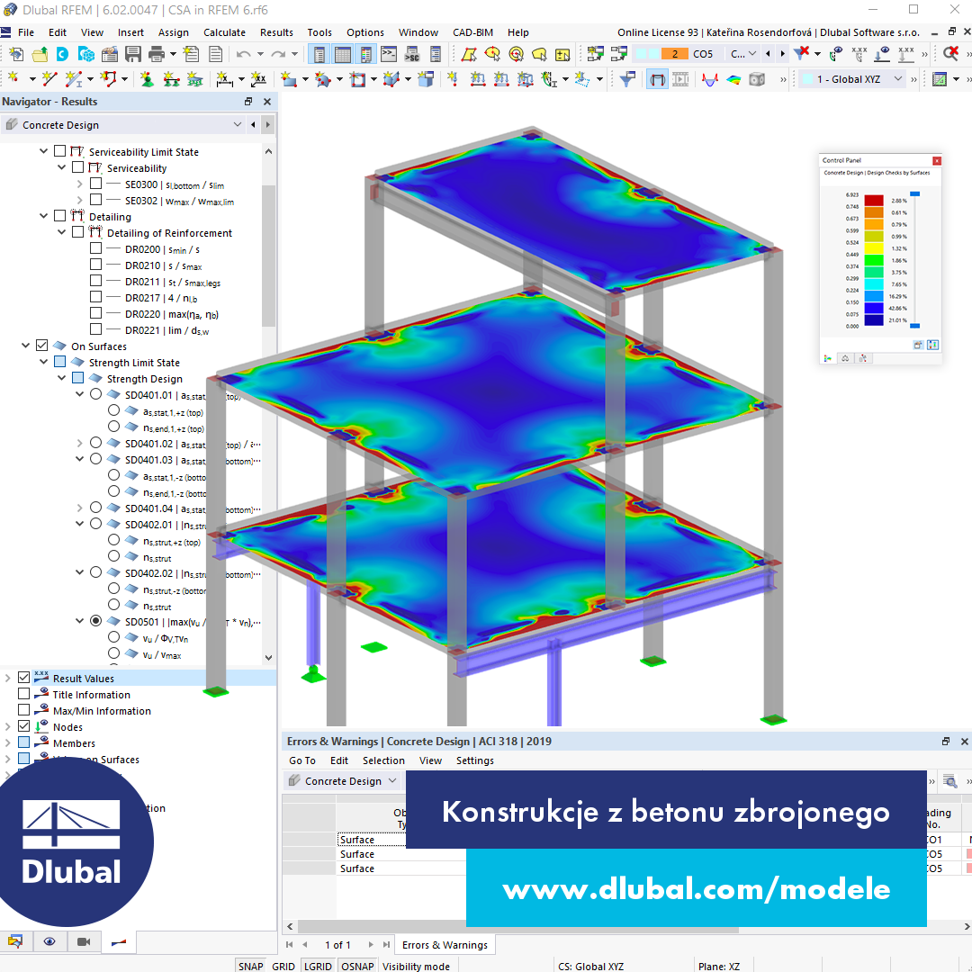
Task: Open the 1 - Global XYZ coordinate dropdown
Action: [x=897, y=78]
